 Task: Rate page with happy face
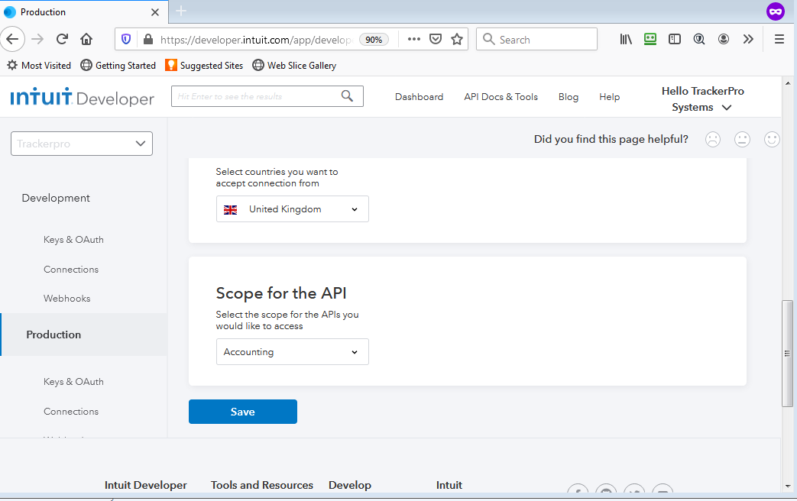point(772,139)
